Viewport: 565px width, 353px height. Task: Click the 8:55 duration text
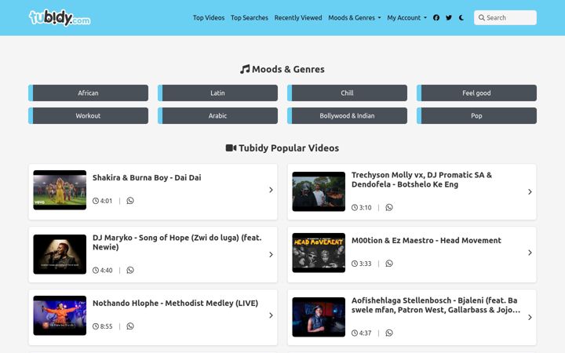click(x=106, y=326)
